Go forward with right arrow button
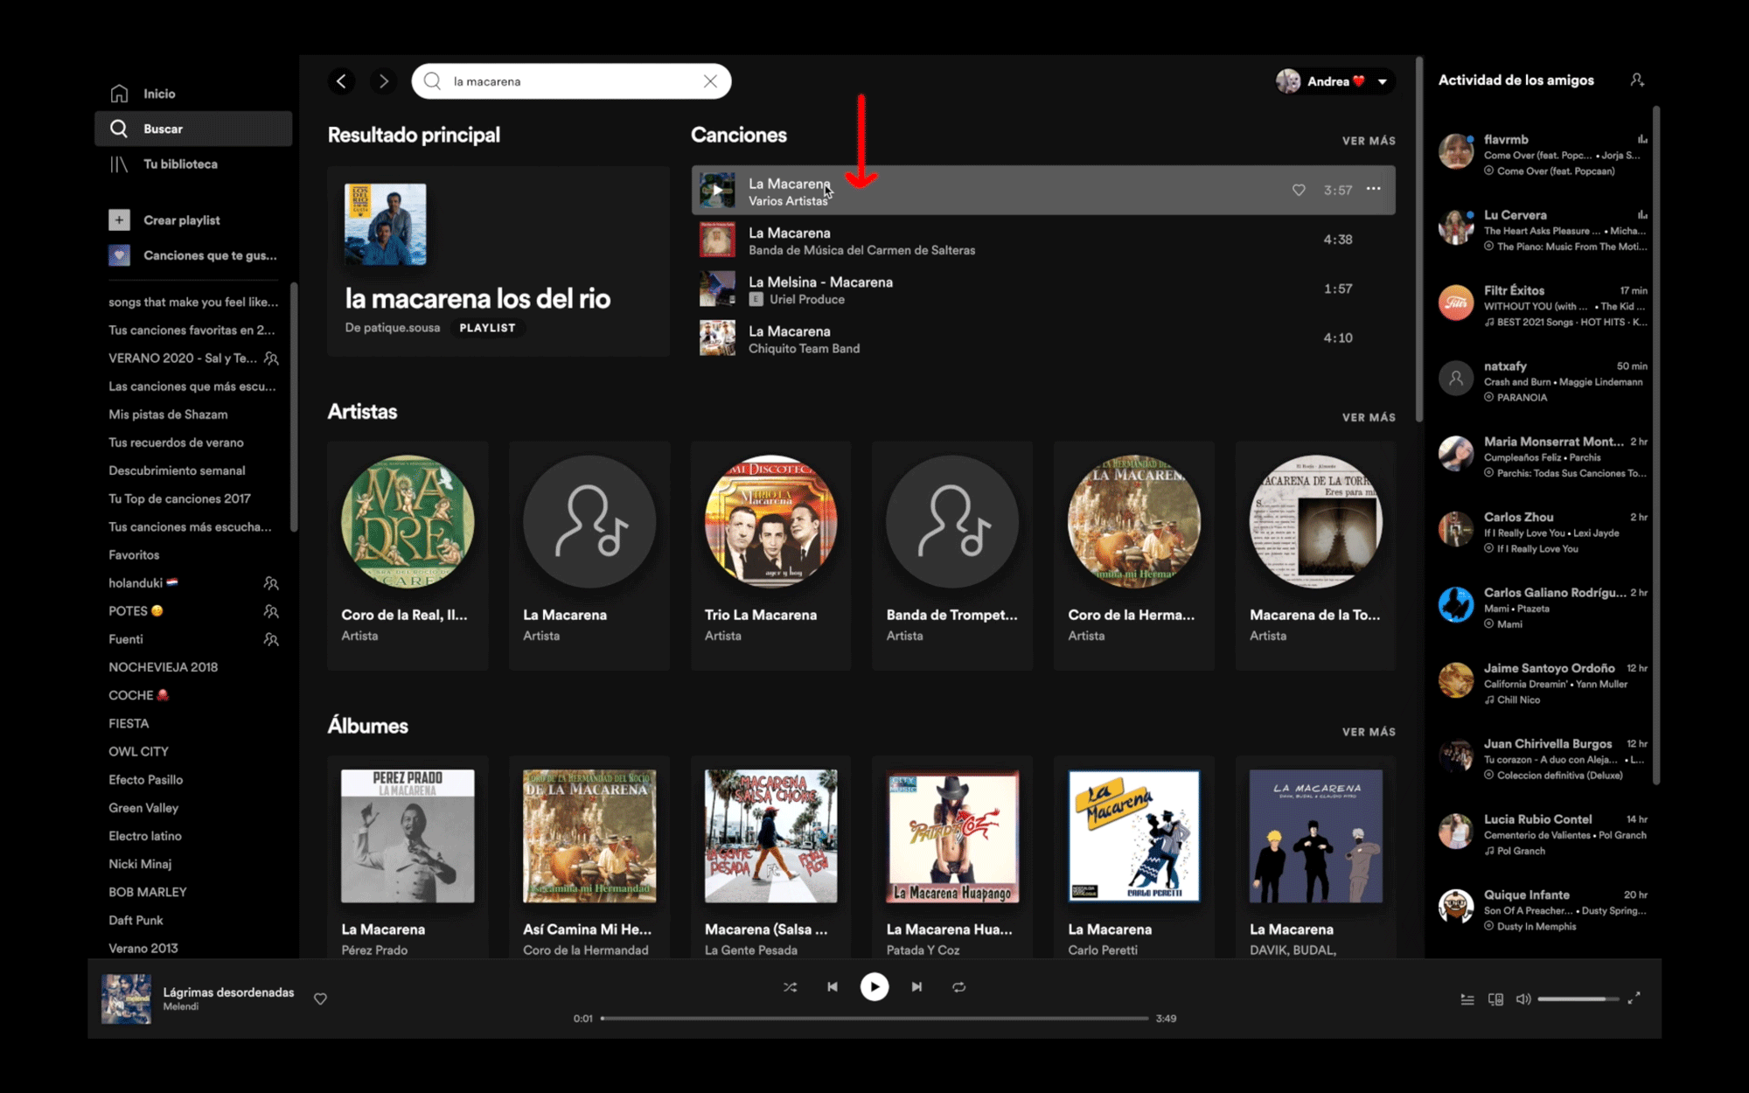This screenshot has width=1749, height=1093. (383, 81)
